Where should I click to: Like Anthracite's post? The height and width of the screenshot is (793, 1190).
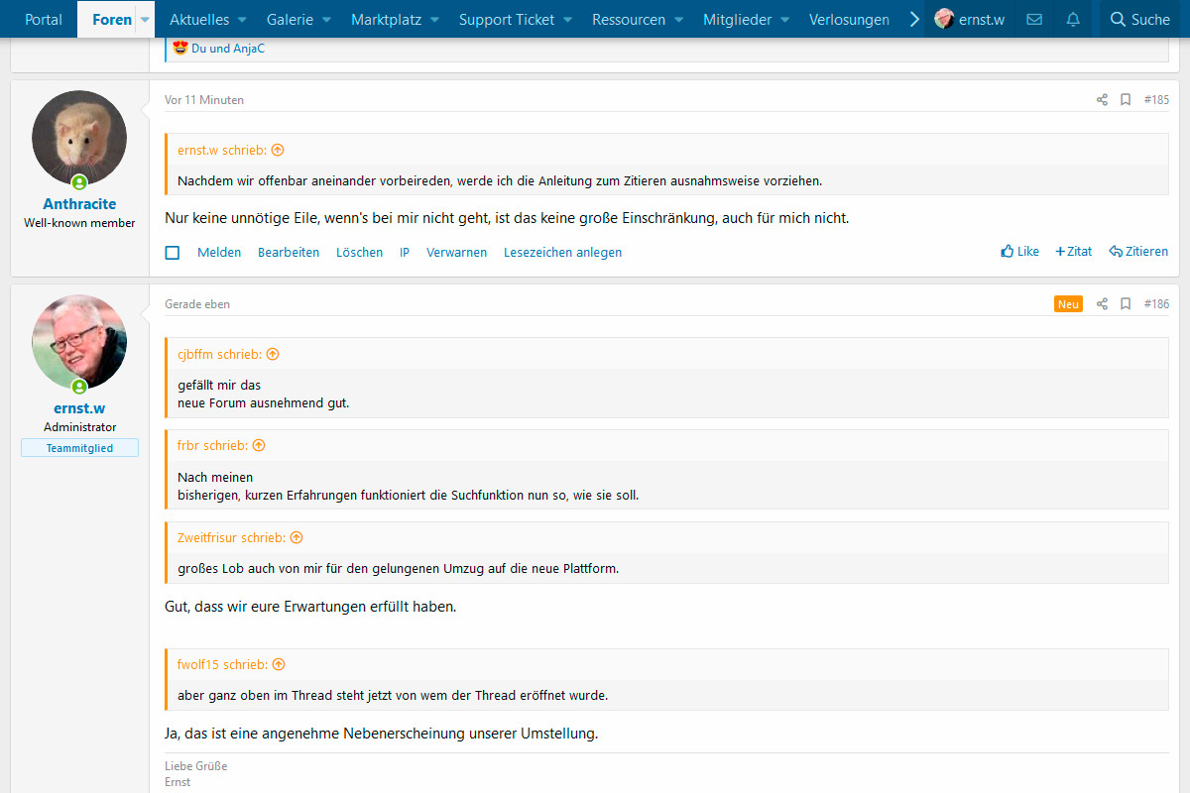[1020, 251]
